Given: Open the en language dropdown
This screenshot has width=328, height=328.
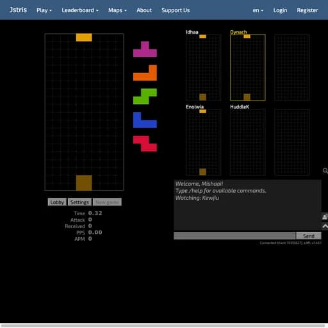Looking at the screenshot, I should coord(258,10).
